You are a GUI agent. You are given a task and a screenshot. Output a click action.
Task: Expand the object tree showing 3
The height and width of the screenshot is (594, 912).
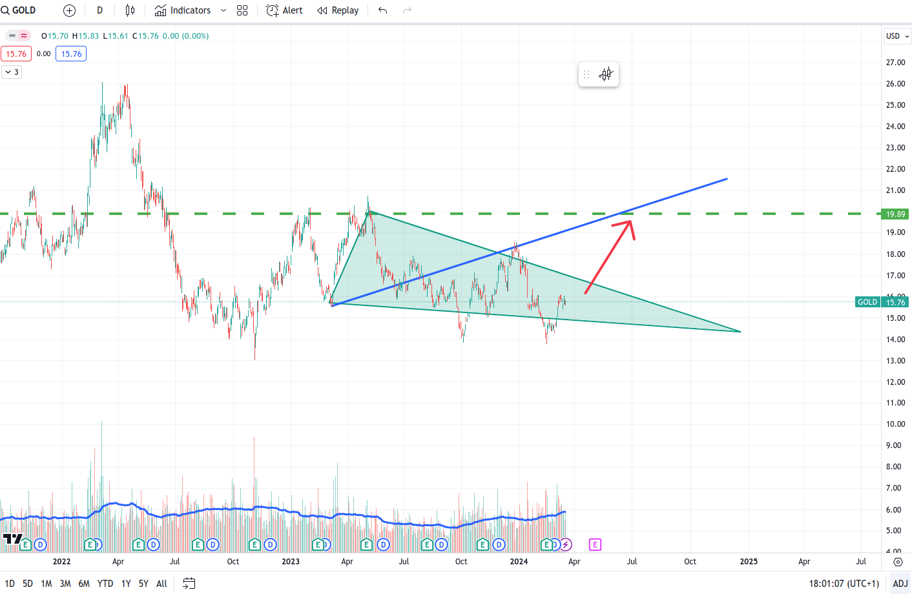pos(11,72)
